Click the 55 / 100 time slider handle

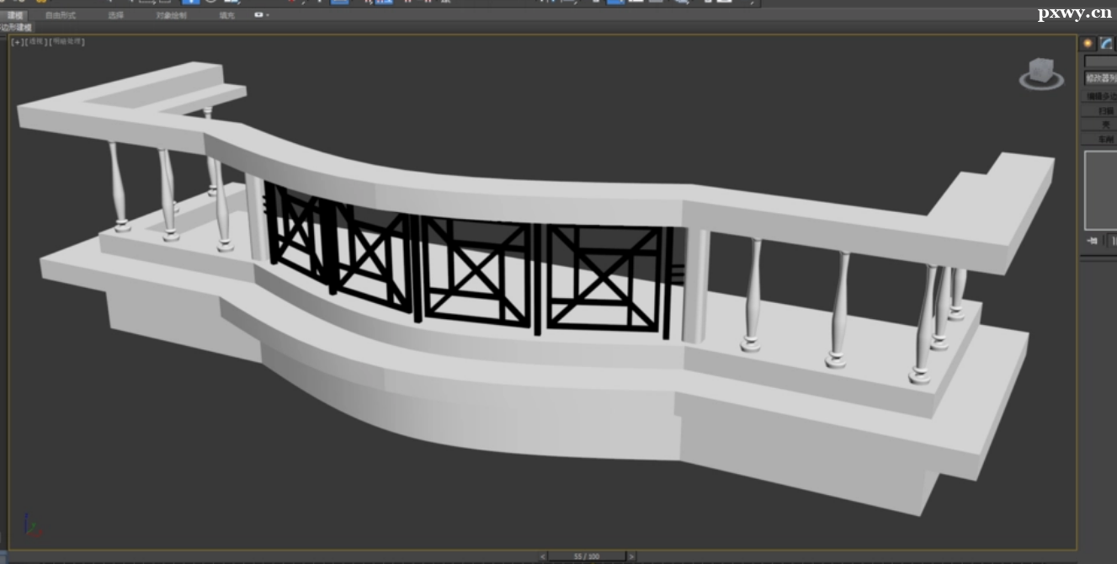[587, 556]
